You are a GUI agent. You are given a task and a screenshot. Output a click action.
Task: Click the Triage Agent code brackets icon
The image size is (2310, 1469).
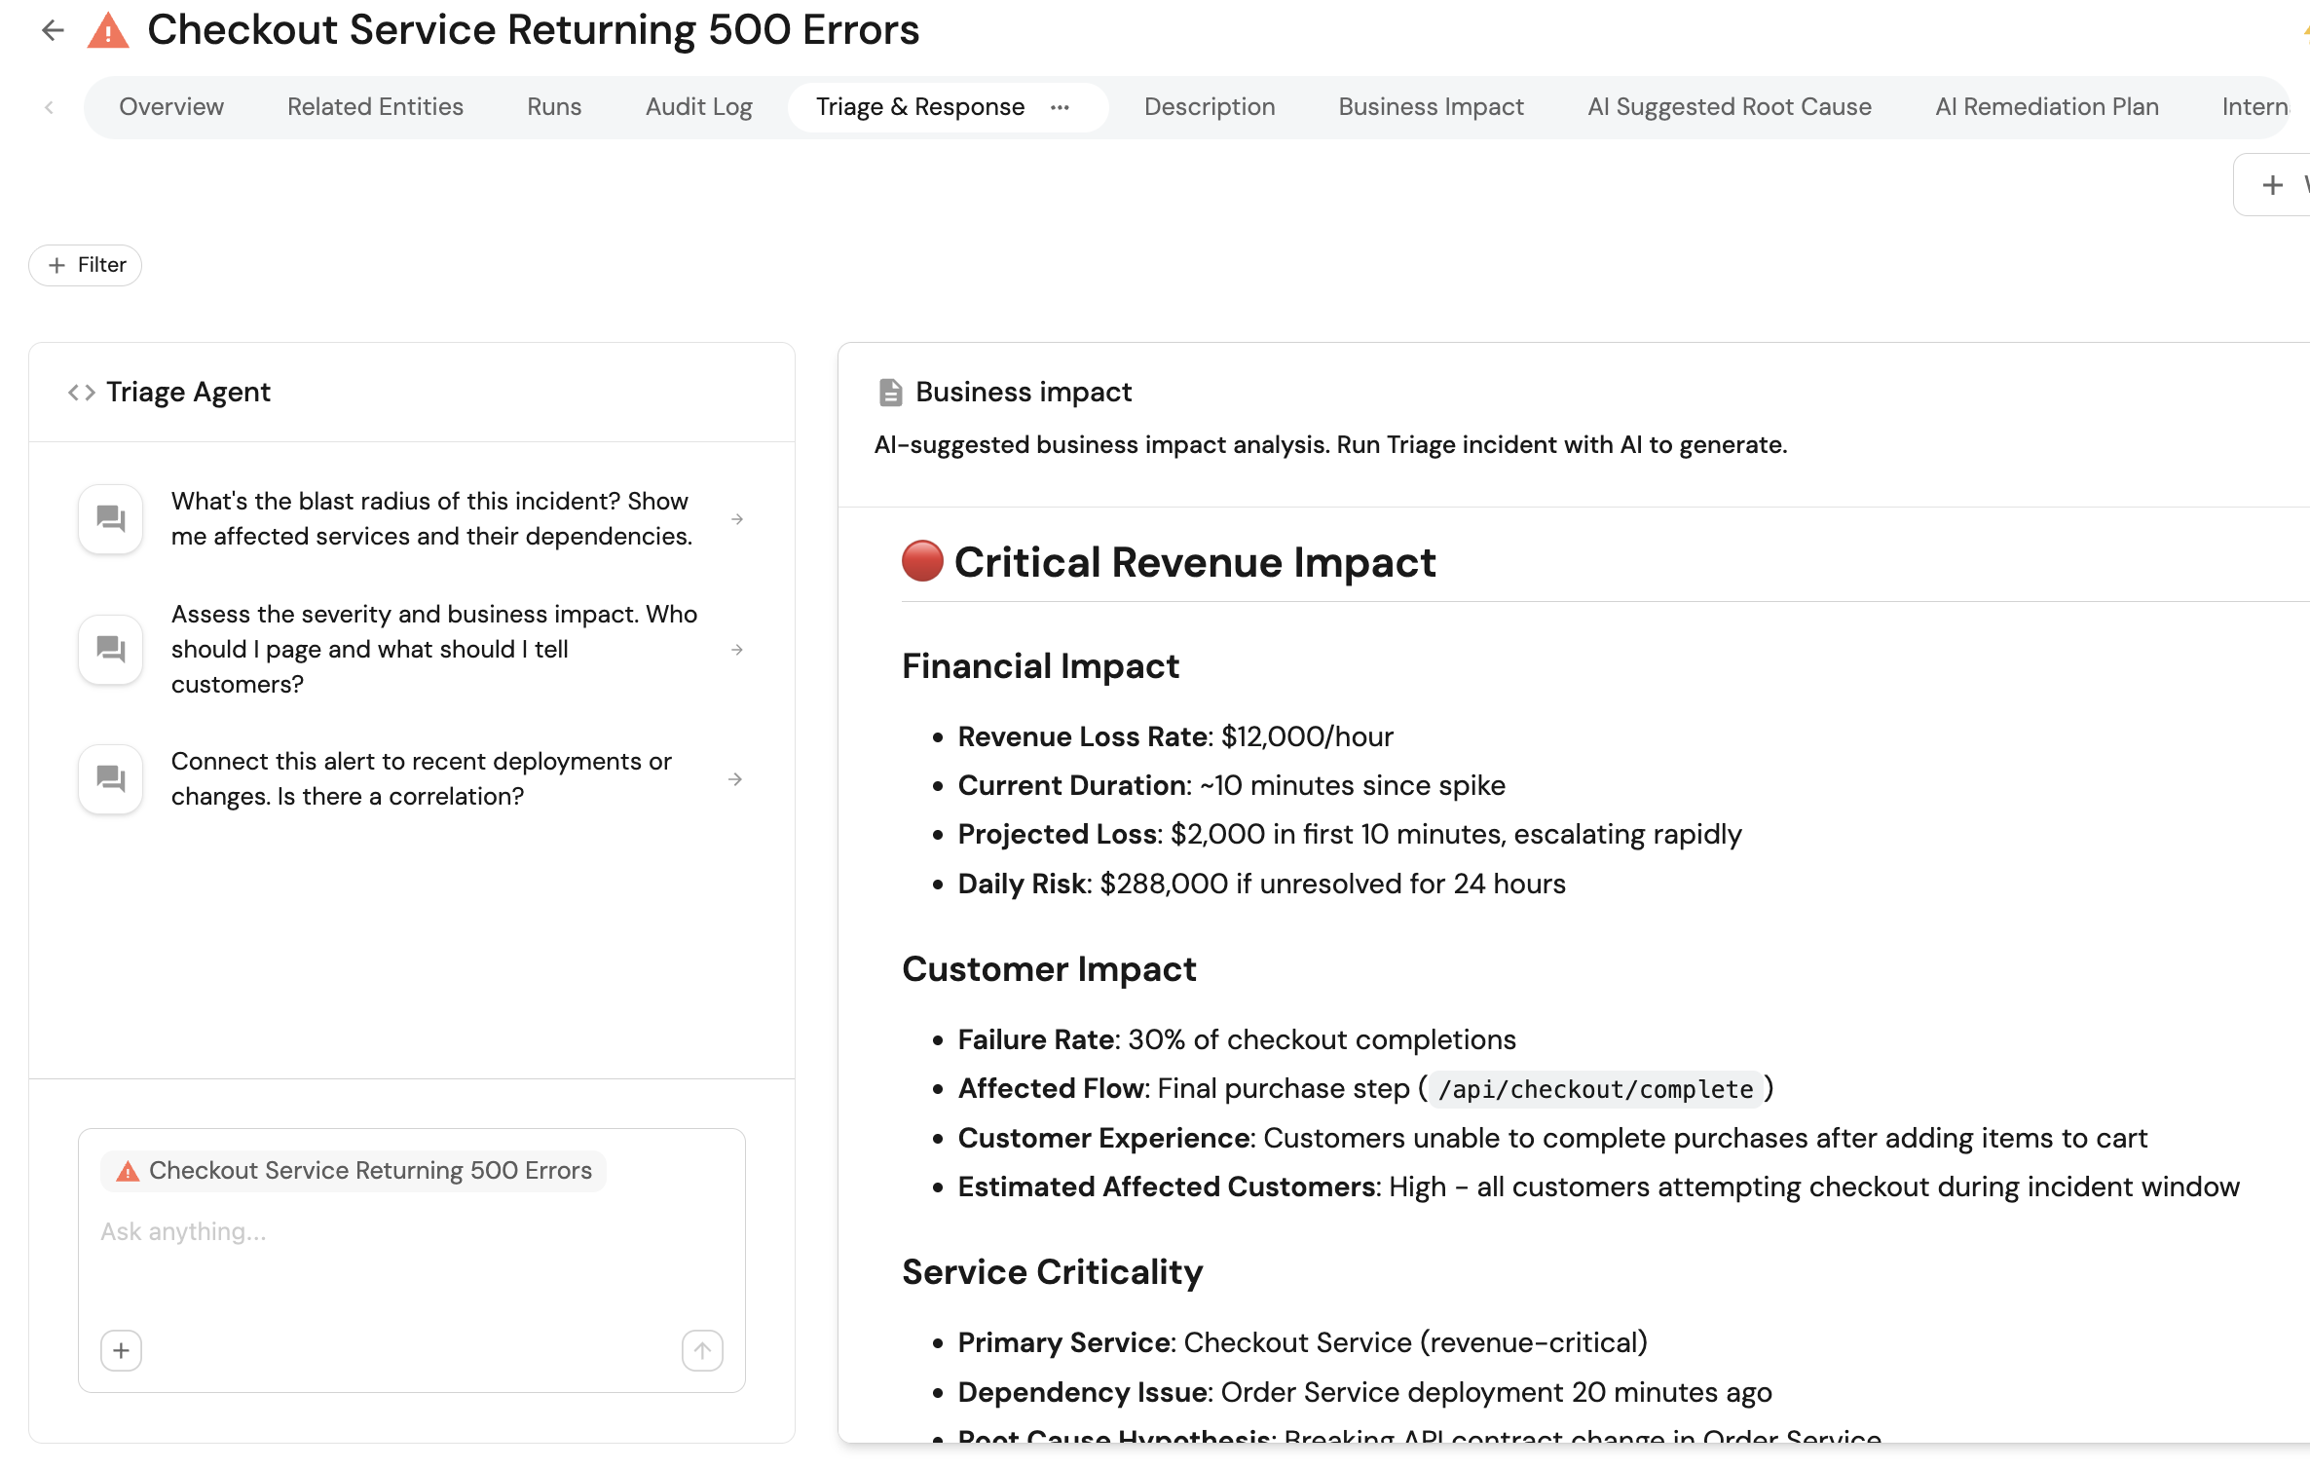81,393
